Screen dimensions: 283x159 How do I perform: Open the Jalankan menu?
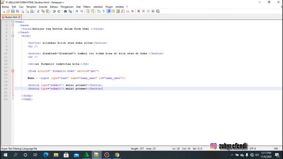click(98, 7)
